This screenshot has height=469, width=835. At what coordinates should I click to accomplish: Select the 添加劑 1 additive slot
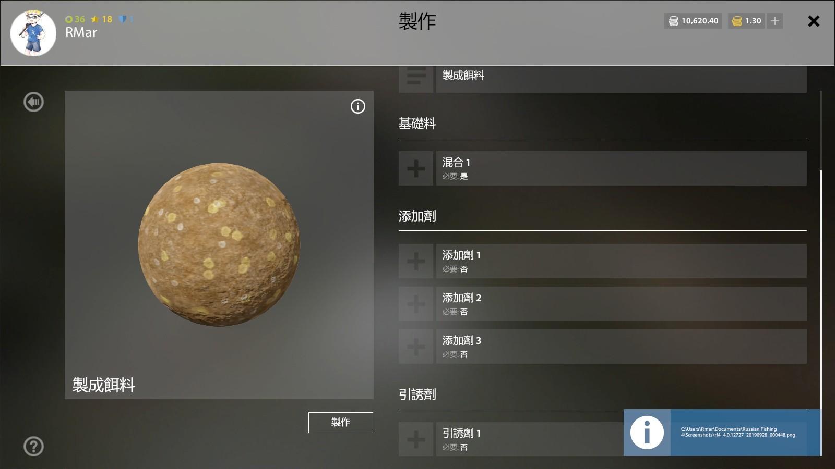pyautogui.click(x=621, y=261)
